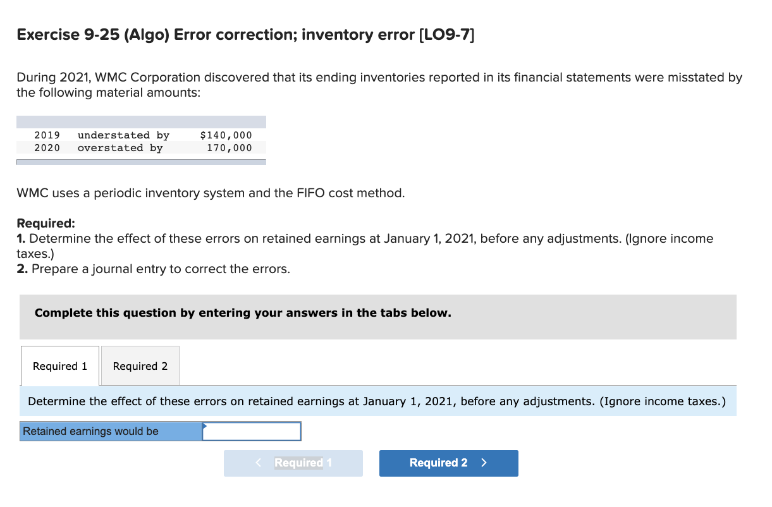Click the Complete this question instruction banner
This screenshot has height=507, width=772.
click(243, 312)
